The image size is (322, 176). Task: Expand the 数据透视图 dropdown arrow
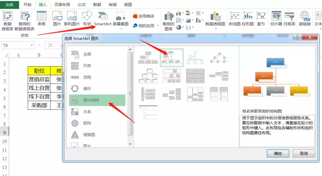(x=216, y=29)
